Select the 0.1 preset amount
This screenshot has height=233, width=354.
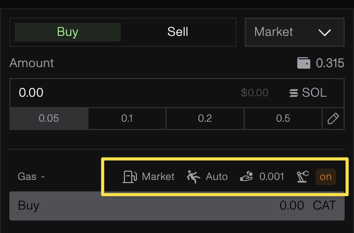(127, 119)
